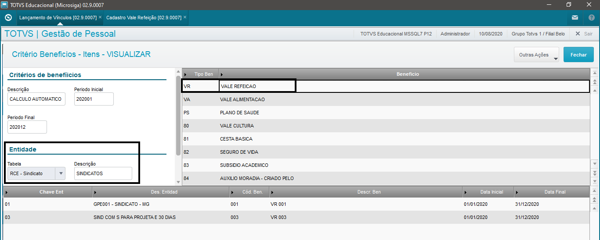Image resolution: width=600 pixels, height=240 pixels.
Task: Click the Chave Ent value 03 cell
Action: pos(47,217)
